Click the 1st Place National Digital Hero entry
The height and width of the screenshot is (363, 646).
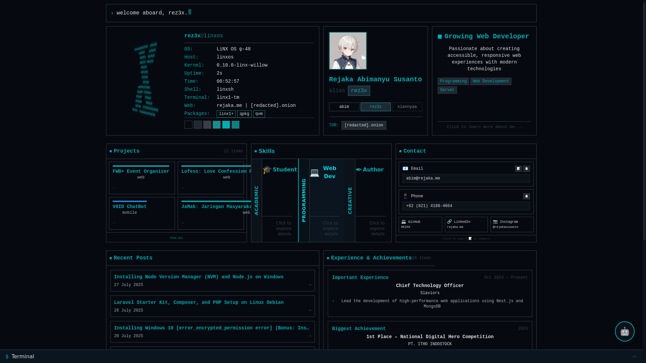pyautogui.click(x=430, y=335)
